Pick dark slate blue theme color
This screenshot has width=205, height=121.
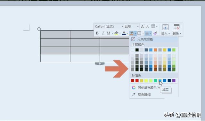click(x=146, y=50)
